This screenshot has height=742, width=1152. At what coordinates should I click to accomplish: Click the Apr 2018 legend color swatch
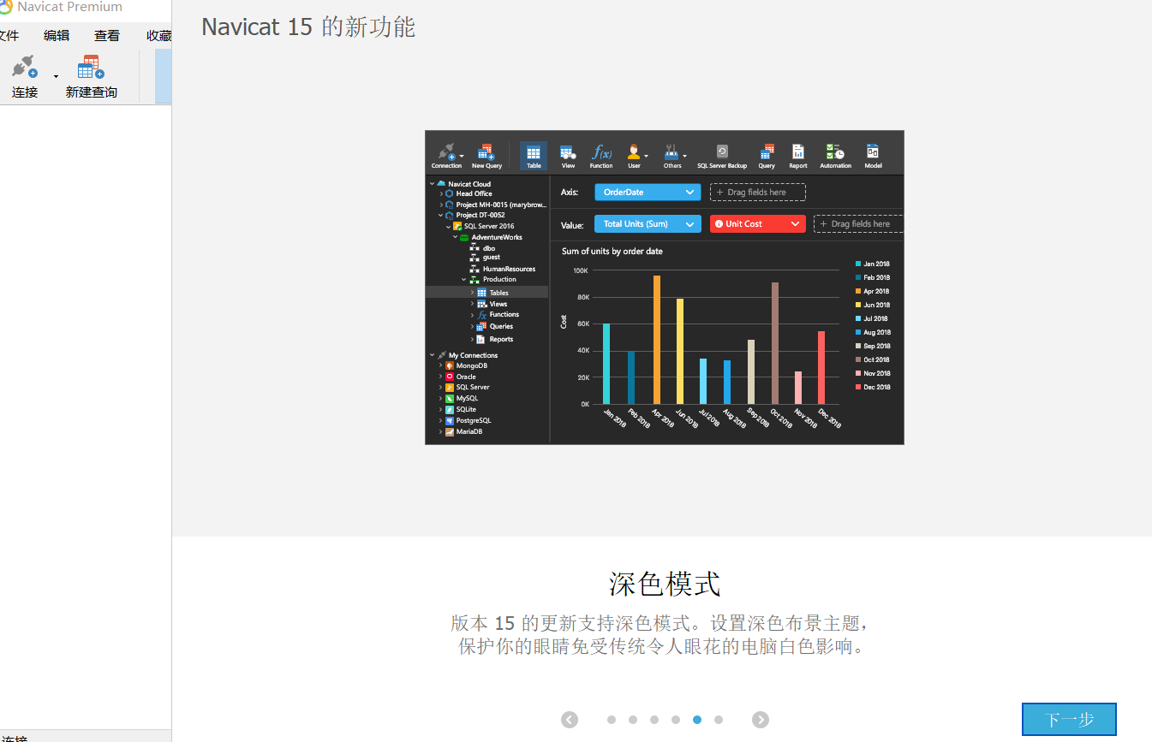(858, 291)
